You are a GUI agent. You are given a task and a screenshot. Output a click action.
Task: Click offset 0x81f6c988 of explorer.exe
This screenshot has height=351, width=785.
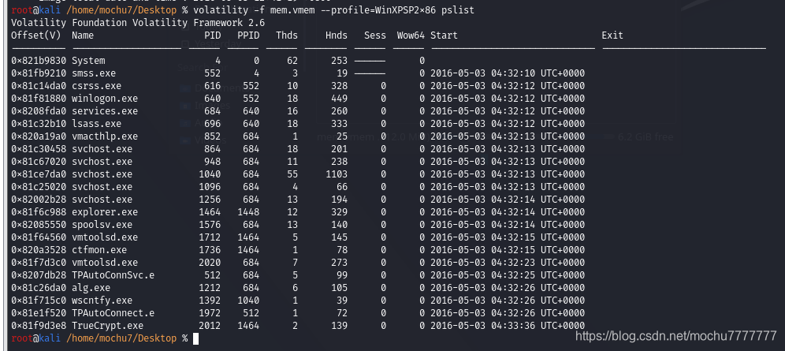38,212
